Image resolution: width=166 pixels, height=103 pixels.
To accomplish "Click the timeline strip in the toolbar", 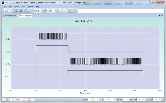I will [x=121, y=11].
